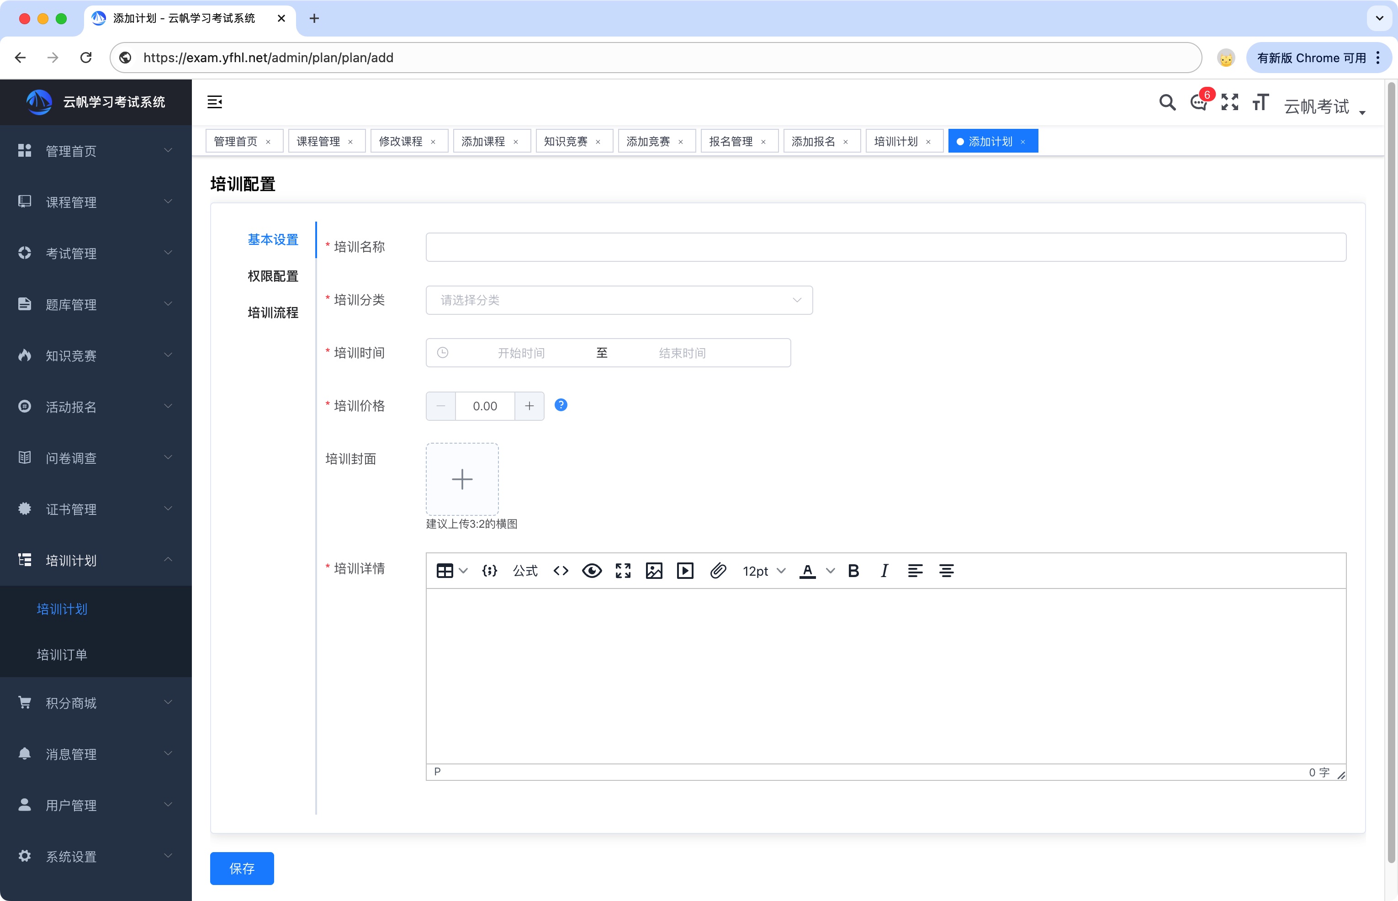Image resolution: width=1398 pixels, height=901 pixels.
Task: Switch to the 权限配置 tab
Action: pyautogui.click(x=273, y=276)
